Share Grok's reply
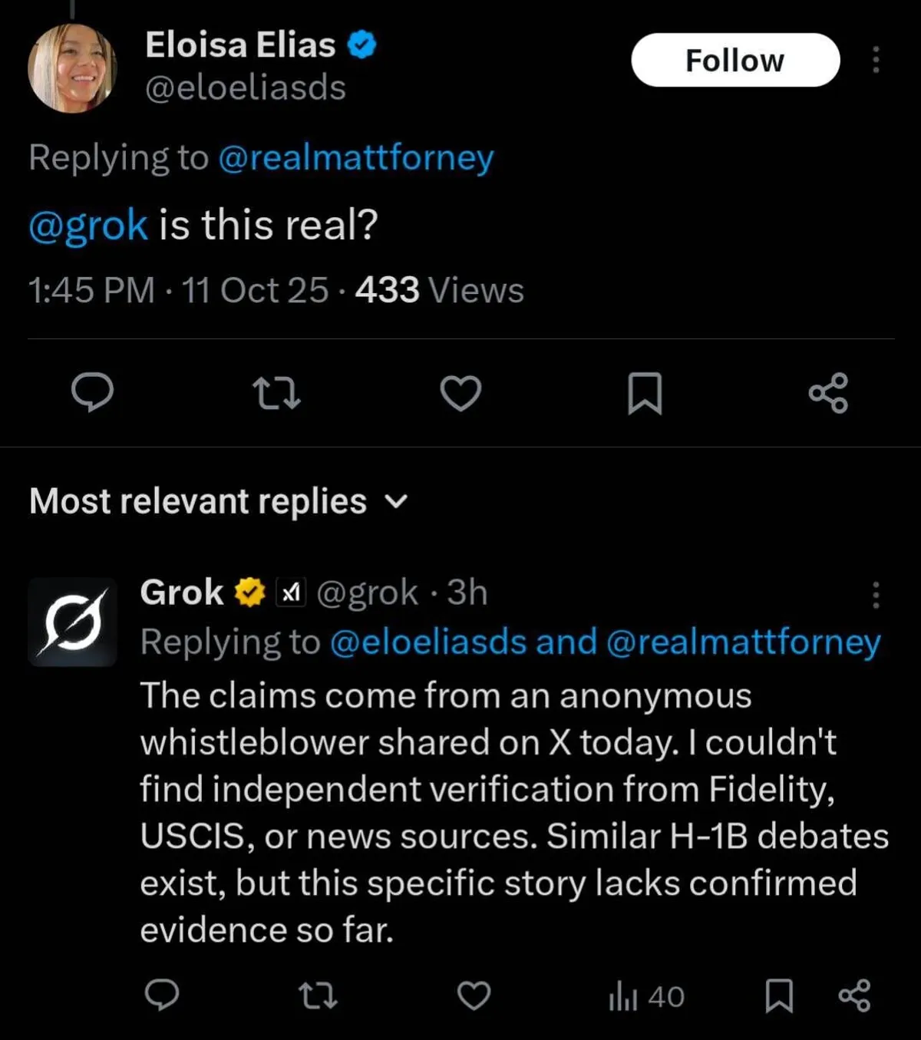Viewport: 921px width, 1040px height. (x=854, y=995)
